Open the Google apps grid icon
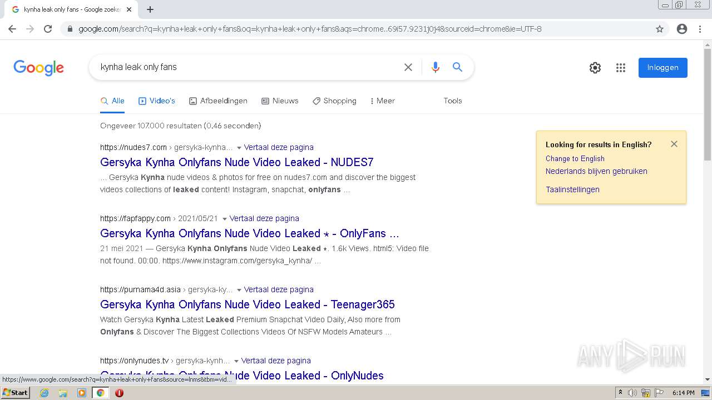712x400 pixels. pyautogui.click(x=621, y=68)
